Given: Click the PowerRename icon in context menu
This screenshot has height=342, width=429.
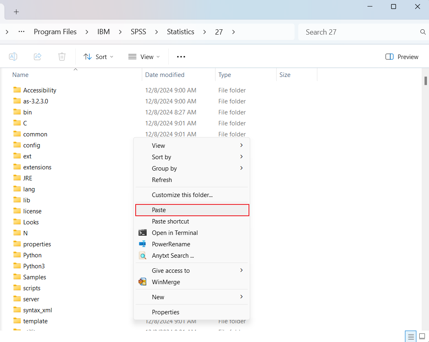Looking at the screenshot, I should (143, 244).
